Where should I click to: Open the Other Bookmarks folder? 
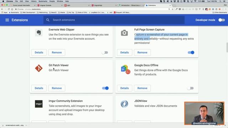click(x=219, y=12)
